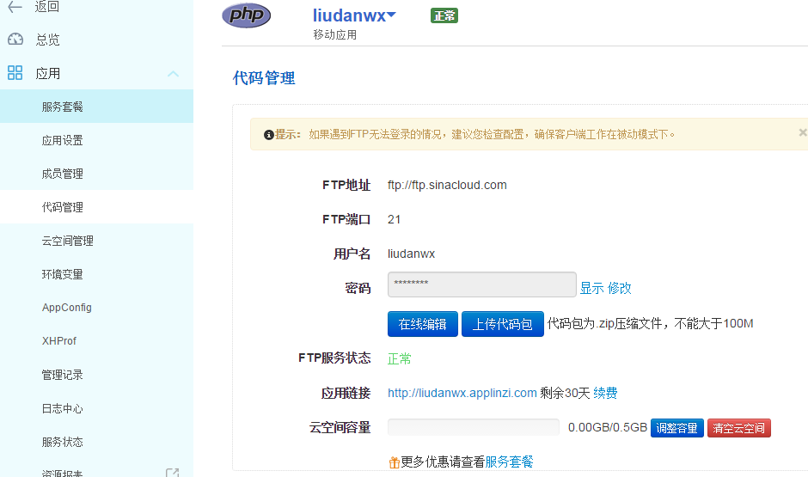Open the liudanwx.applinzi.com app link
This screenshot has width=808, height=477.
pos(462,393)
